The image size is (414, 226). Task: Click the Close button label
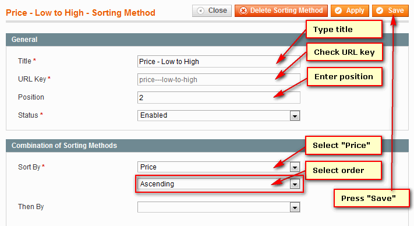point(218,10)
